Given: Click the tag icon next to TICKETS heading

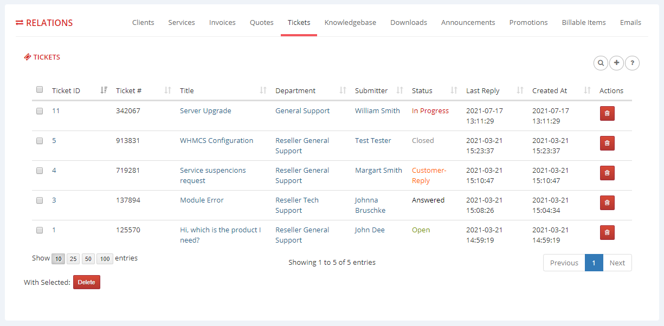Looking at the screenshot, I should pos(27,57).
